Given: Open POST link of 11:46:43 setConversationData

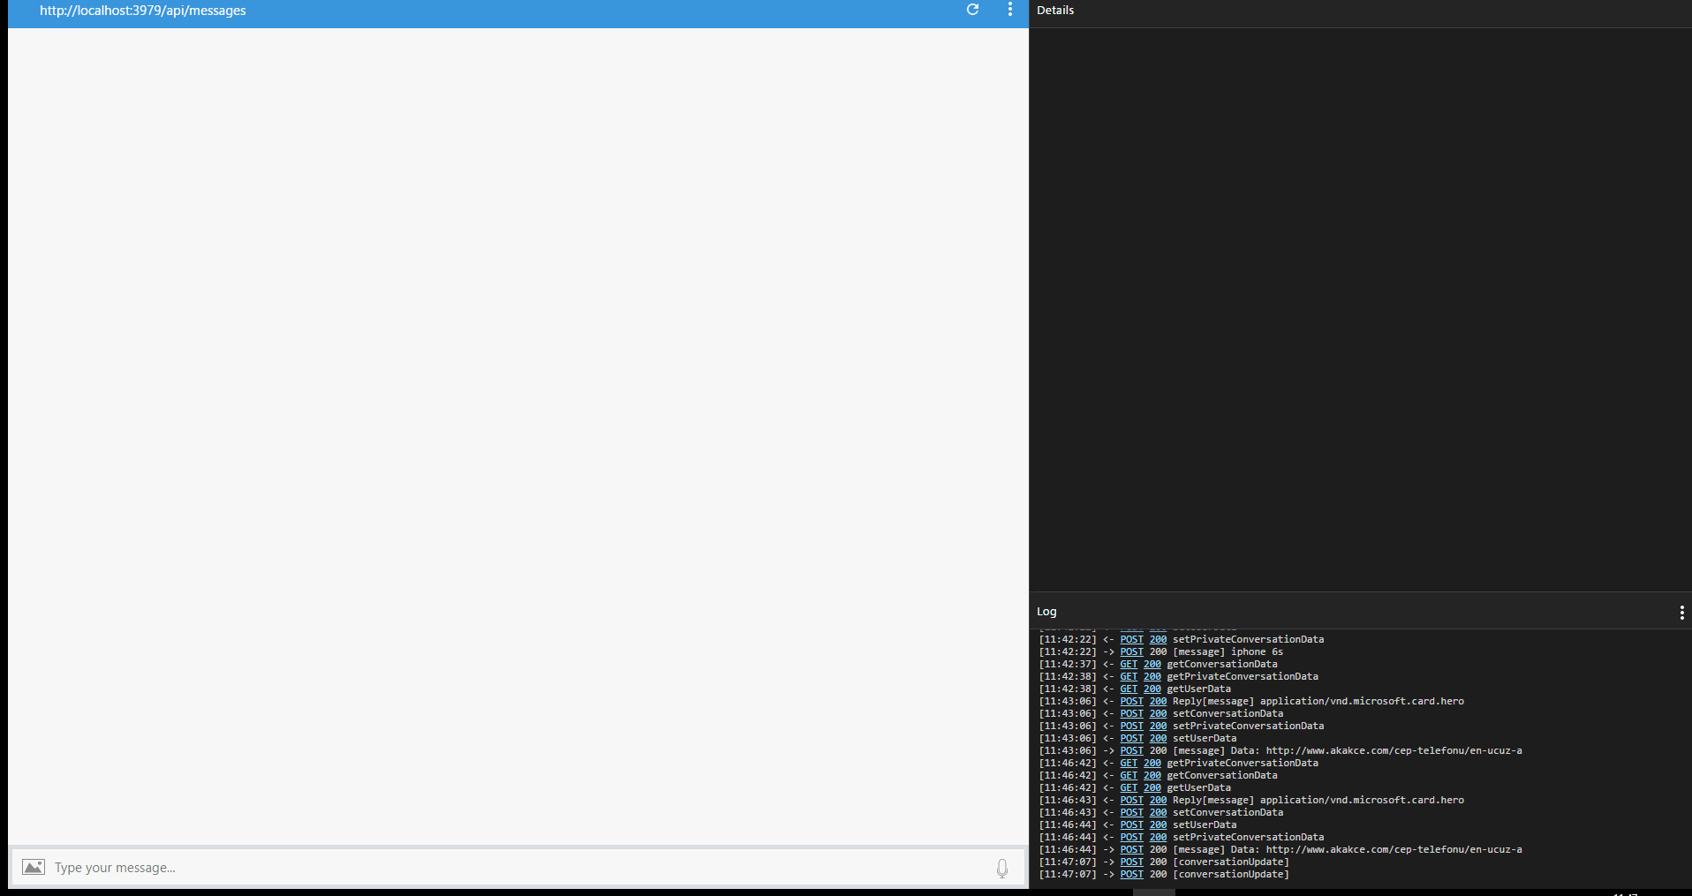Looking at the screenshot, I should (x=1131, y=812).
